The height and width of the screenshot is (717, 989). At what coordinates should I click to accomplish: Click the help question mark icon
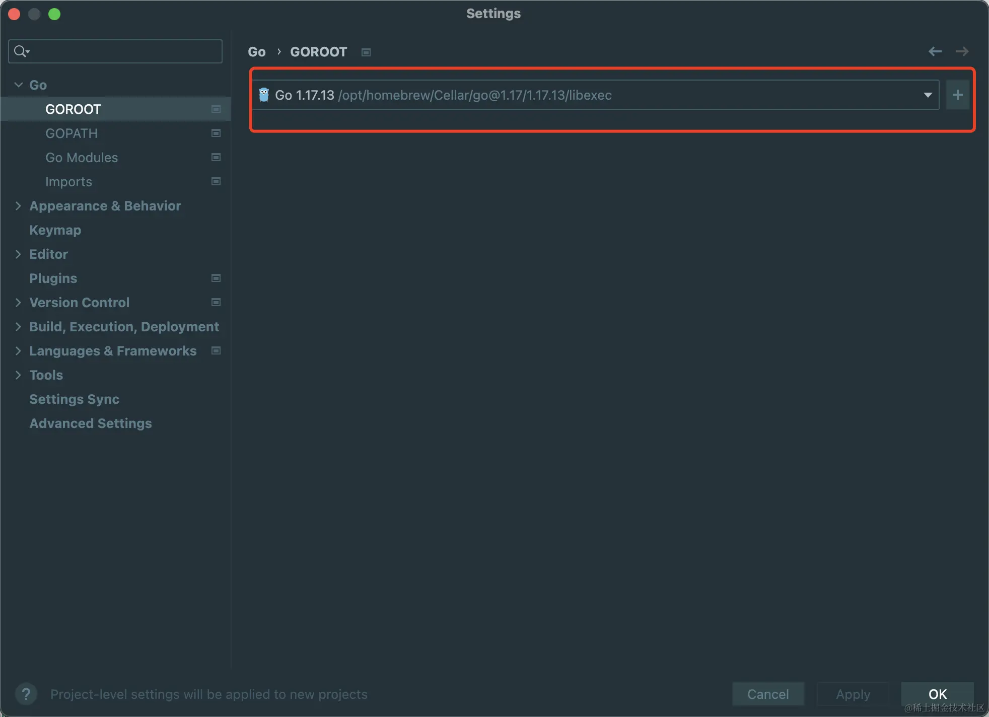[26, 694]
